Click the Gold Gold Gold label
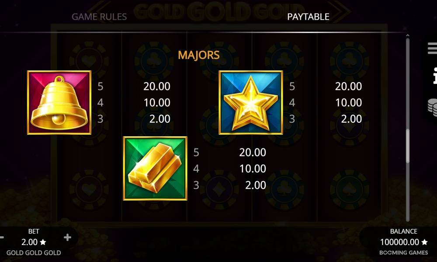Image resolution: width=437 pixels, height=262 pixels. [x=34, y=253]
